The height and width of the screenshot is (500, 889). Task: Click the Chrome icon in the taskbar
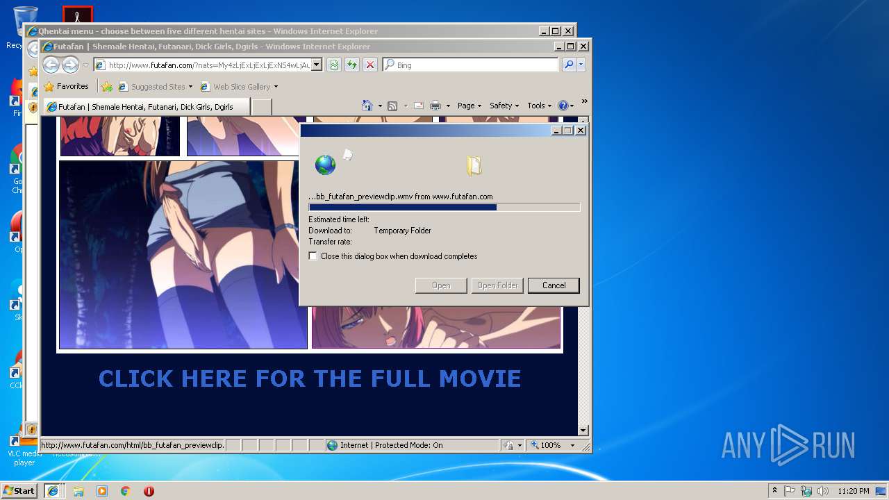126,491
